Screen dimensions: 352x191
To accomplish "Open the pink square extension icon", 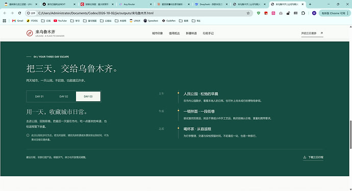I will [x=273, y=13].
